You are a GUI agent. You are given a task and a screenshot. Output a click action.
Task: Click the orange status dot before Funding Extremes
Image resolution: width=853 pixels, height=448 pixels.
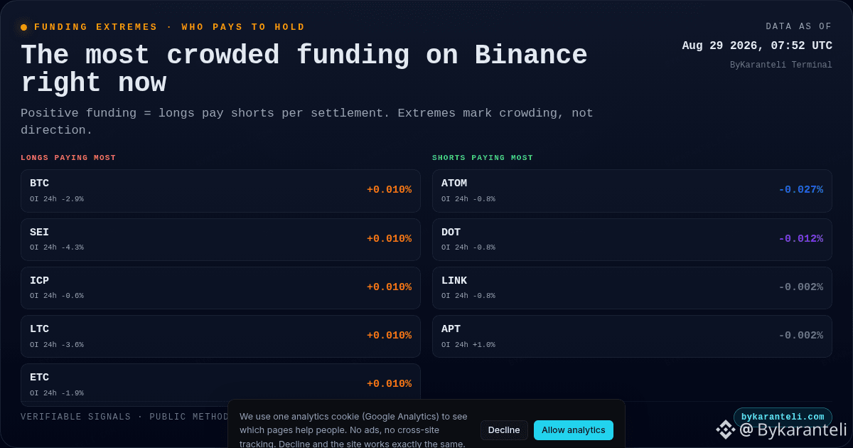point(23,27)
